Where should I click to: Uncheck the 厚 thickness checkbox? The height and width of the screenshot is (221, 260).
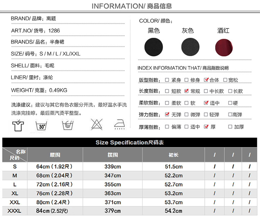pyautogui.click(x=206, y=127)
